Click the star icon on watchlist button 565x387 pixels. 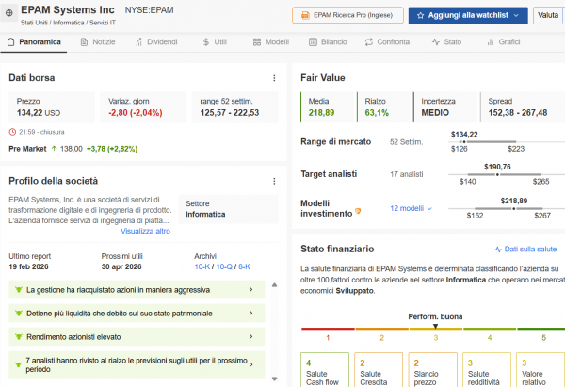pyautogui.click(x=420, y=16)
